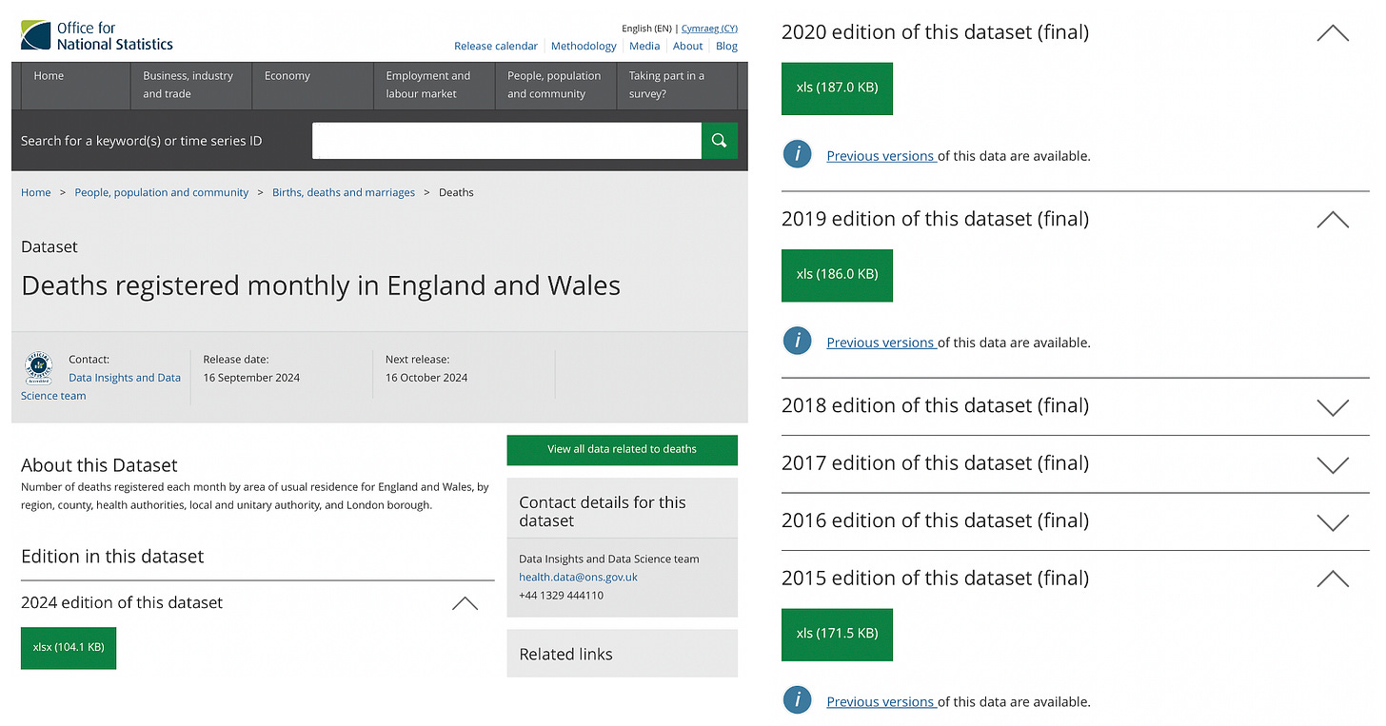Click the next release date 16 October 2024
The width and height of the screenshot is (1386, 726).
coord(426,378)
